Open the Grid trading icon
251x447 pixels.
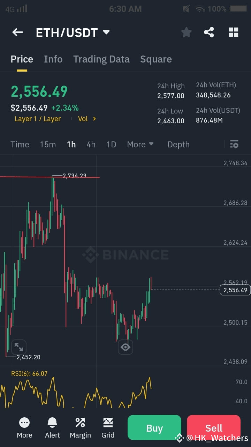pyautogui.click(x=108, y=423)
